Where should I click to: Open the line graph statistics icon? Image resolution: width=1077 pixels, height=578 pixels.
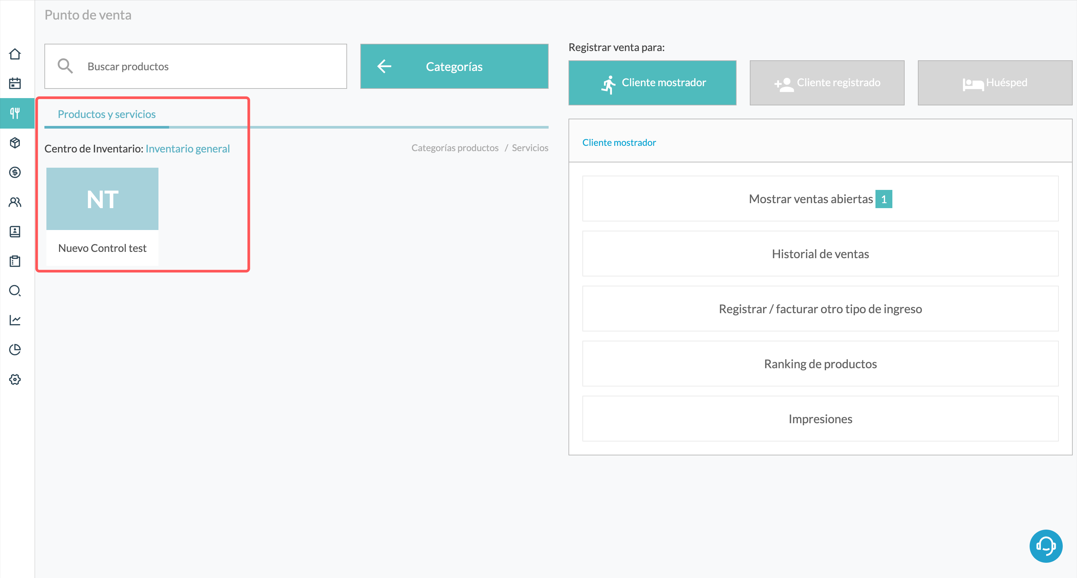pyautogui.click(x=15, y=320)
